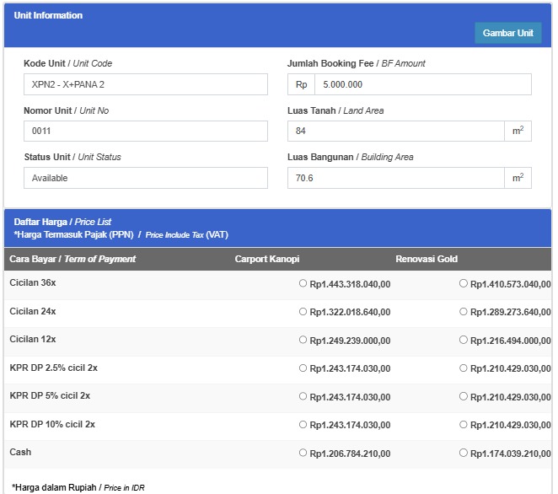Choose Cicilan 24x Carport Kanopi radio button
The width and height of the screenshot is (558, 494).
pyautogui.click(x=303, y=311)
